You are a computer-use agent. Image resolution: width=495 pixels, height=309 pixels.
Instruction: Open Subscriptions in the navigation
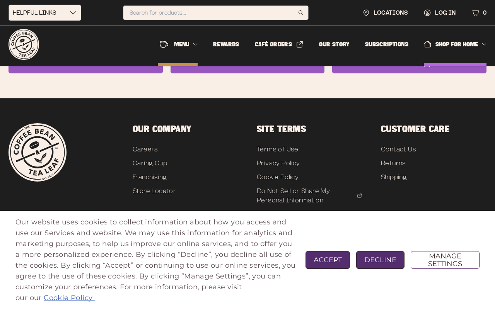click(x=387, y=44)
